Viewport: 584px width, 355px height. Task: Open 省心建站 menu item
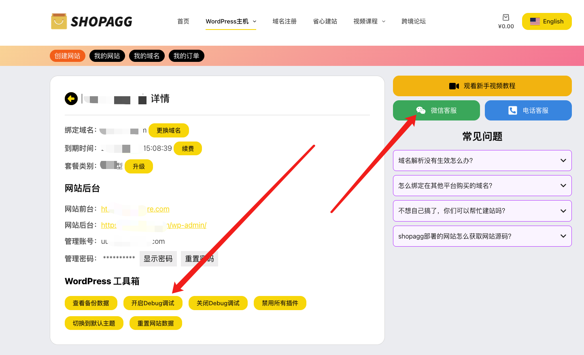(325, 21)
